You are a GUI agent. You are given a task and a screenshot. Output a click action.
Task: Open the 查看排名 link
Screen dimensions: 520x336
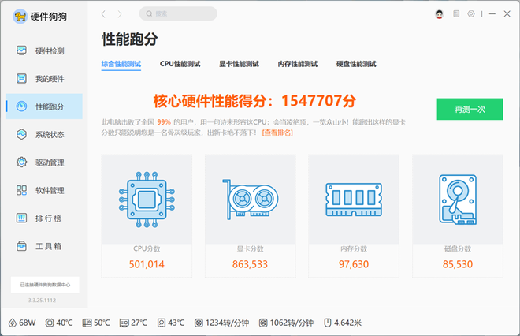[277, 133]
